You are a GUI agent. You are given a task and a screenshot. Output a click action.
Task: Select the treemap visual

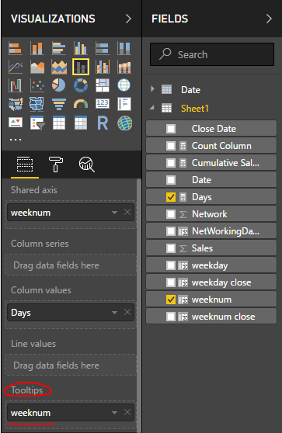pos(103,85)
